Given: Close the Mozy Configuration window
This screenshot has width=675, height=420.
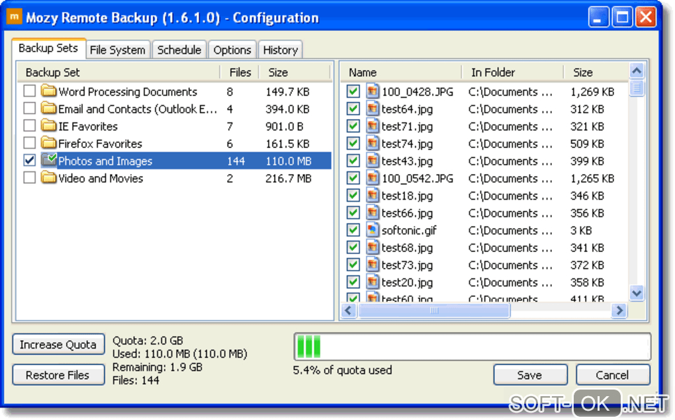Looking at the screenshot, I should pos(646,17).
